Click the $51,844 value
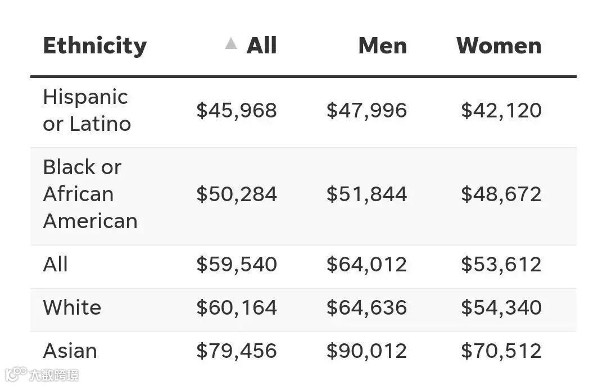607x386 pixels. [x=366, y=194]
